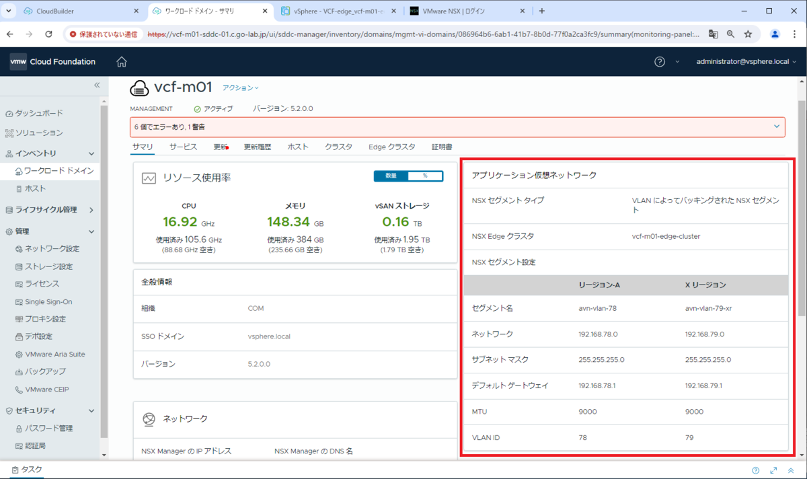807x479 pixels.
Task: Switch to the クラスタ tab
Action: click(338, 147)
